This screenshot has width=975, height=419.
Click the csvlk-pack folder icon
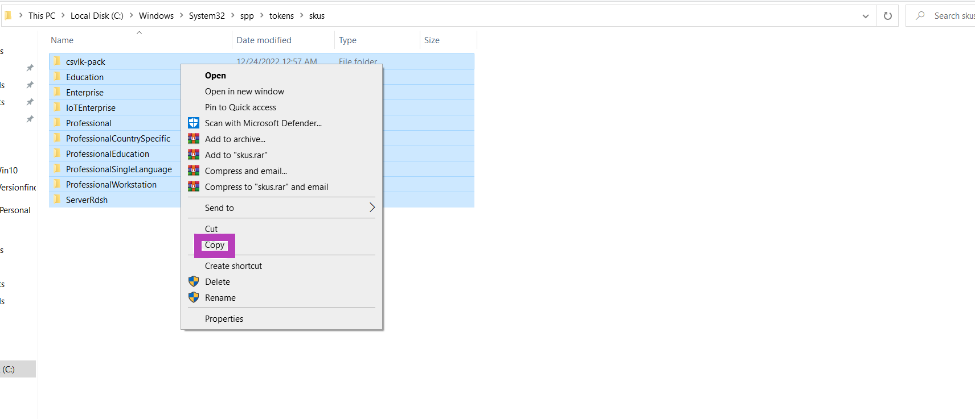[57, 61]
